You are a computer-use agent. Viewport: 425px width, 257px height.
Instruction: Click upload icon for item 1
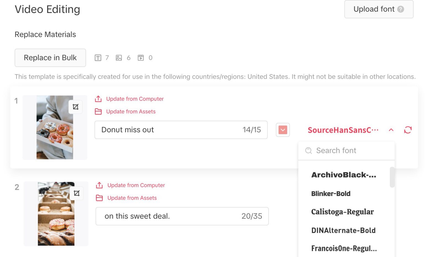[x=98, y=99]
